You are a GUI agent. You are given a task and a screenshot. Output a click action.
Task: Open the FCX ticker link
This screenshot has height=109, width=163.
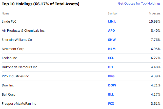click(x=111, y=104)
